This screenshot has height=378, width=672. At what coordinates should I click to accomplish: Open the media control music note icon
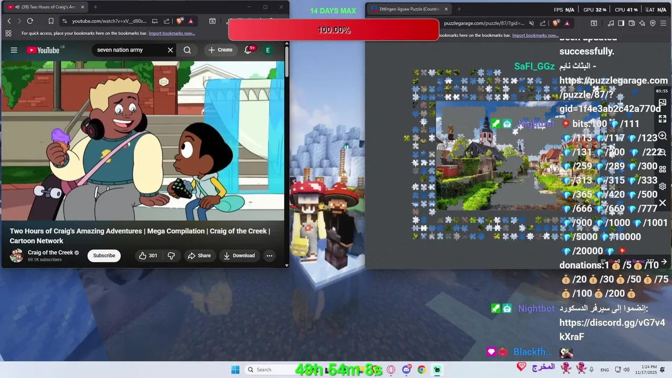click(x=611, y=23)
